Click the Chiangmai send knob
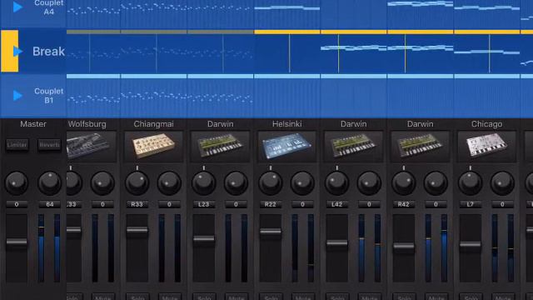533x300 pixels. [x=169, y=183]
